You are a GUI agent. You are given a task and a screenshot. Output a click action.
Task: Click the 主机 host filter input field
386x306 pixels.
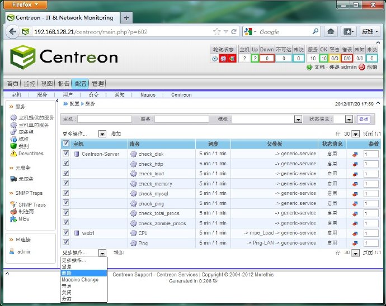click(105, 119)
